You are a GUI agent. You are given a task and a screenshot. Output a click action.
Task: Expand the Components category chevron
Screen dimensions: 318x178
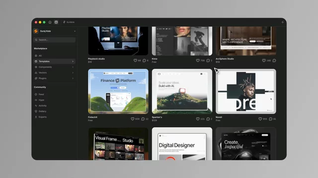pyautogui.click(x=73, y=67)
